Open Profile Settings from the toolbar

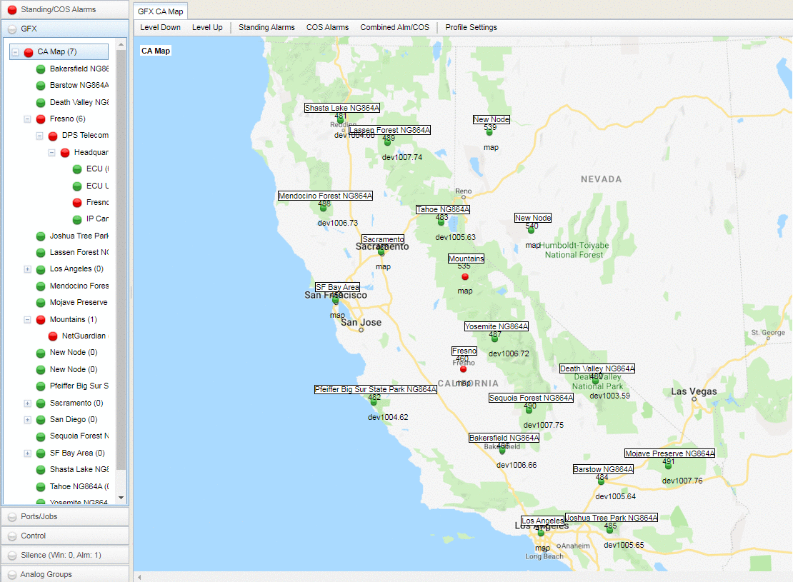click(x=471, y=27)
